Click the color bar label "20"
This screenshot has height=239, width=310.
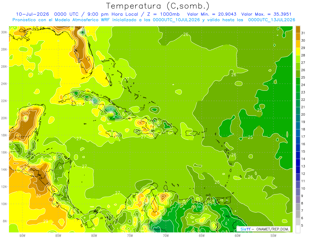click(303, 114)
